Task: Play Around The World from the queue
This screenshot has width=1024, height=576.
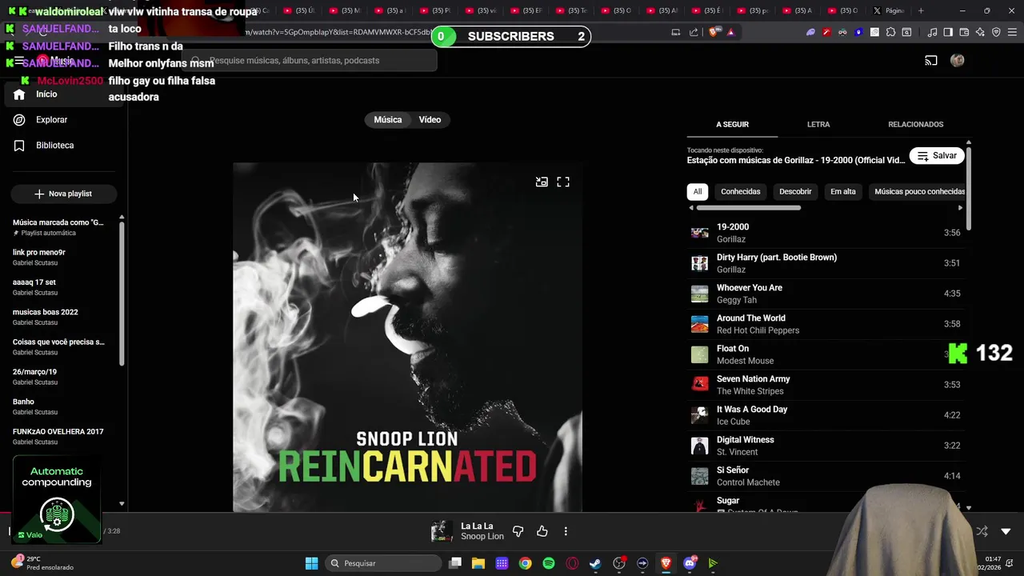Action: [x=826, y=324]
